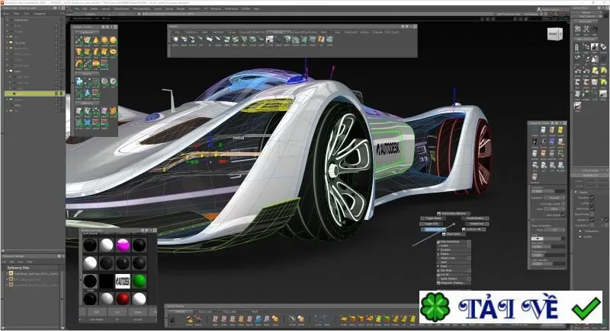Click the Autodesk logo texture swatch
This screenshot has height=331, width=610.
(123, 281)
